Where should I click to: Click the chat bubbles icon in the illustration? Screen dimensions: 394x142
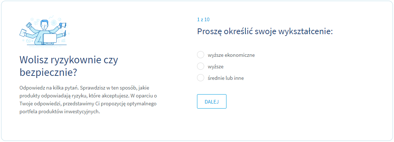(36, 22)
